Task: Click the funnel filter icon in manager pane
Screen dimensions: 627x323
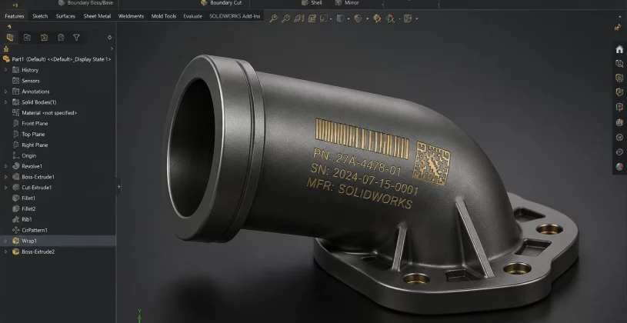Action: click(x=76, y=37)
